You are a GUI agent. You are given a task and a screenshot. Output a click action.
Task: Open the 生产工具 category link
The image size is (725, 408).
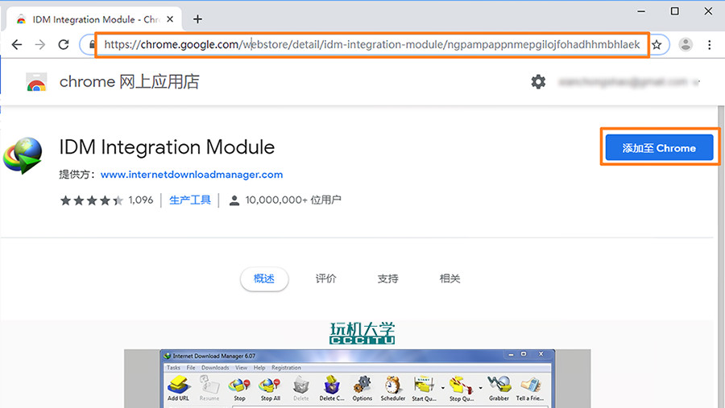coord(190,200)
